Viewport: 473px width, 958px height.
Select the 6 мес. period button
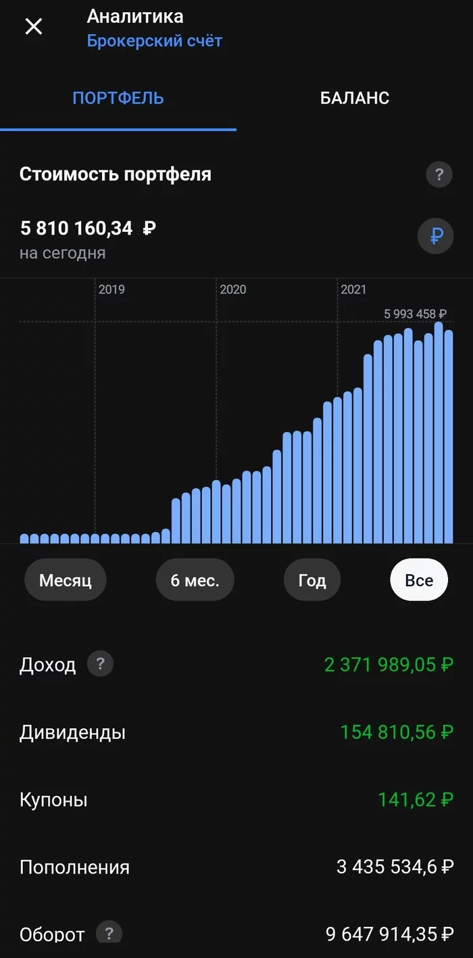195,580
